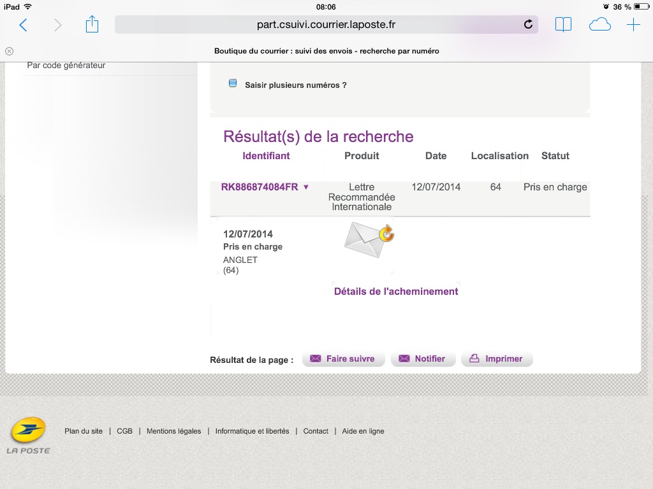
Task: Expand tracking number RK886874084FR details
Action: tap(265, 187)
